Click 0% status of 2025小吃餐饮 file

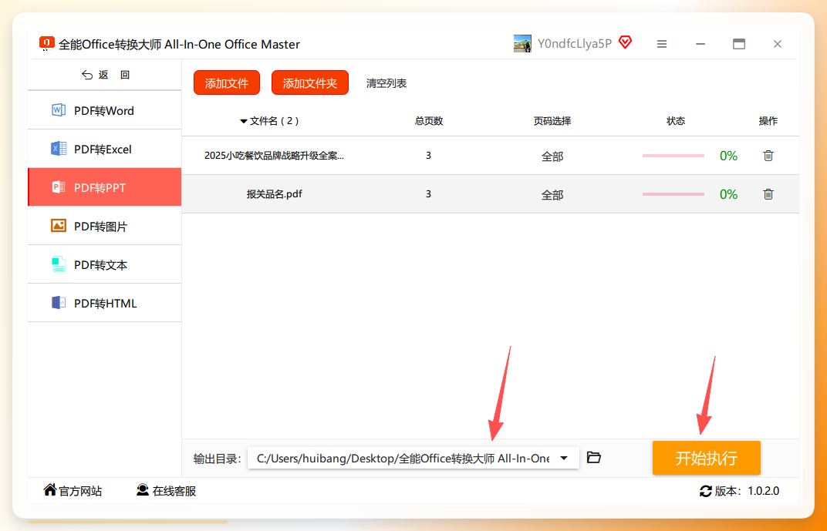point(728,156)
